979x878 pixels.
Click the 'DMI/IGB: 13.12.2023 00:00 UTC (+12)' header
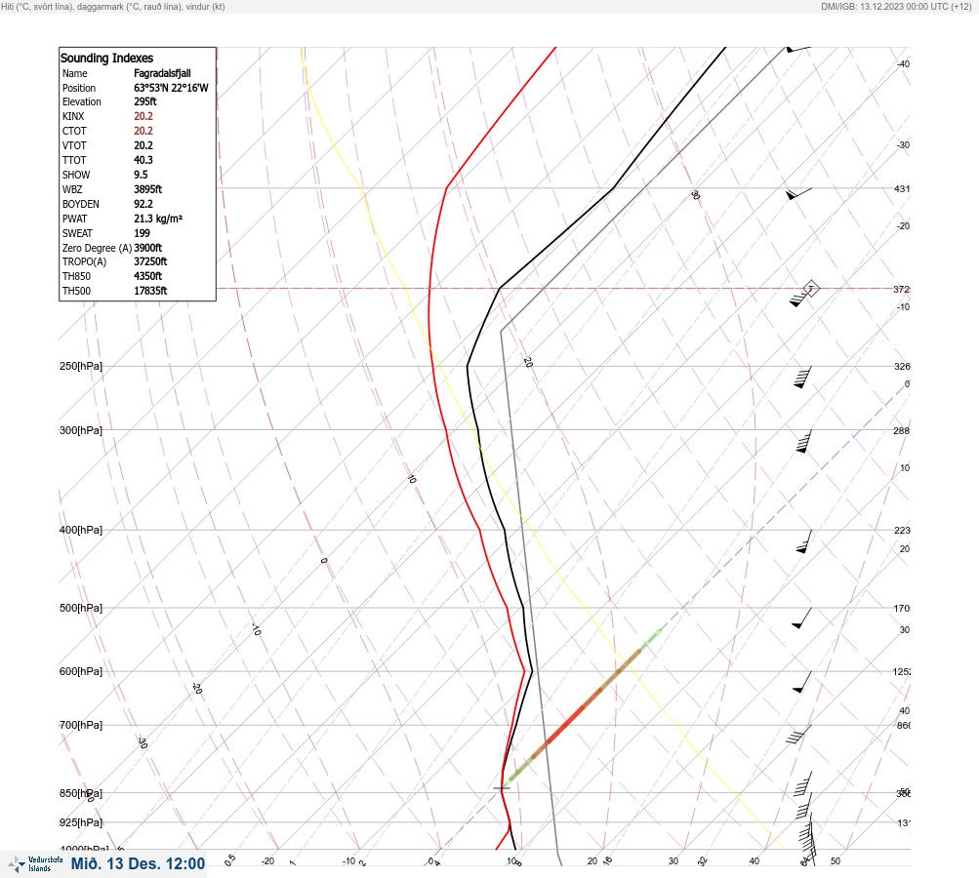[x=897, y=6]
